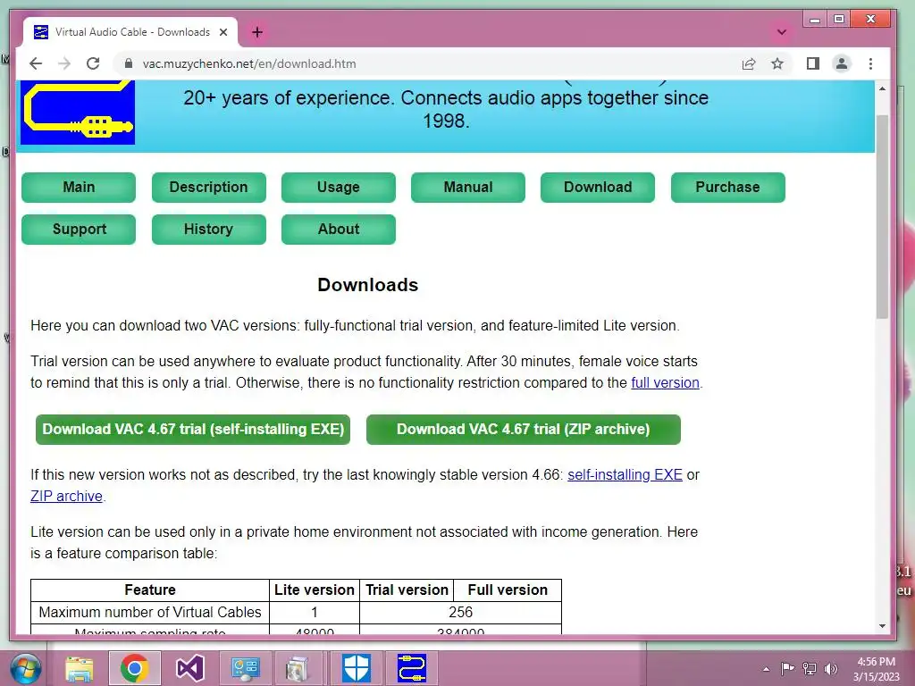Image resolution: width=915 pixels, height=686 pixels.
Task: Open the installer package taskbar icon
Action: tap(298, 668)
